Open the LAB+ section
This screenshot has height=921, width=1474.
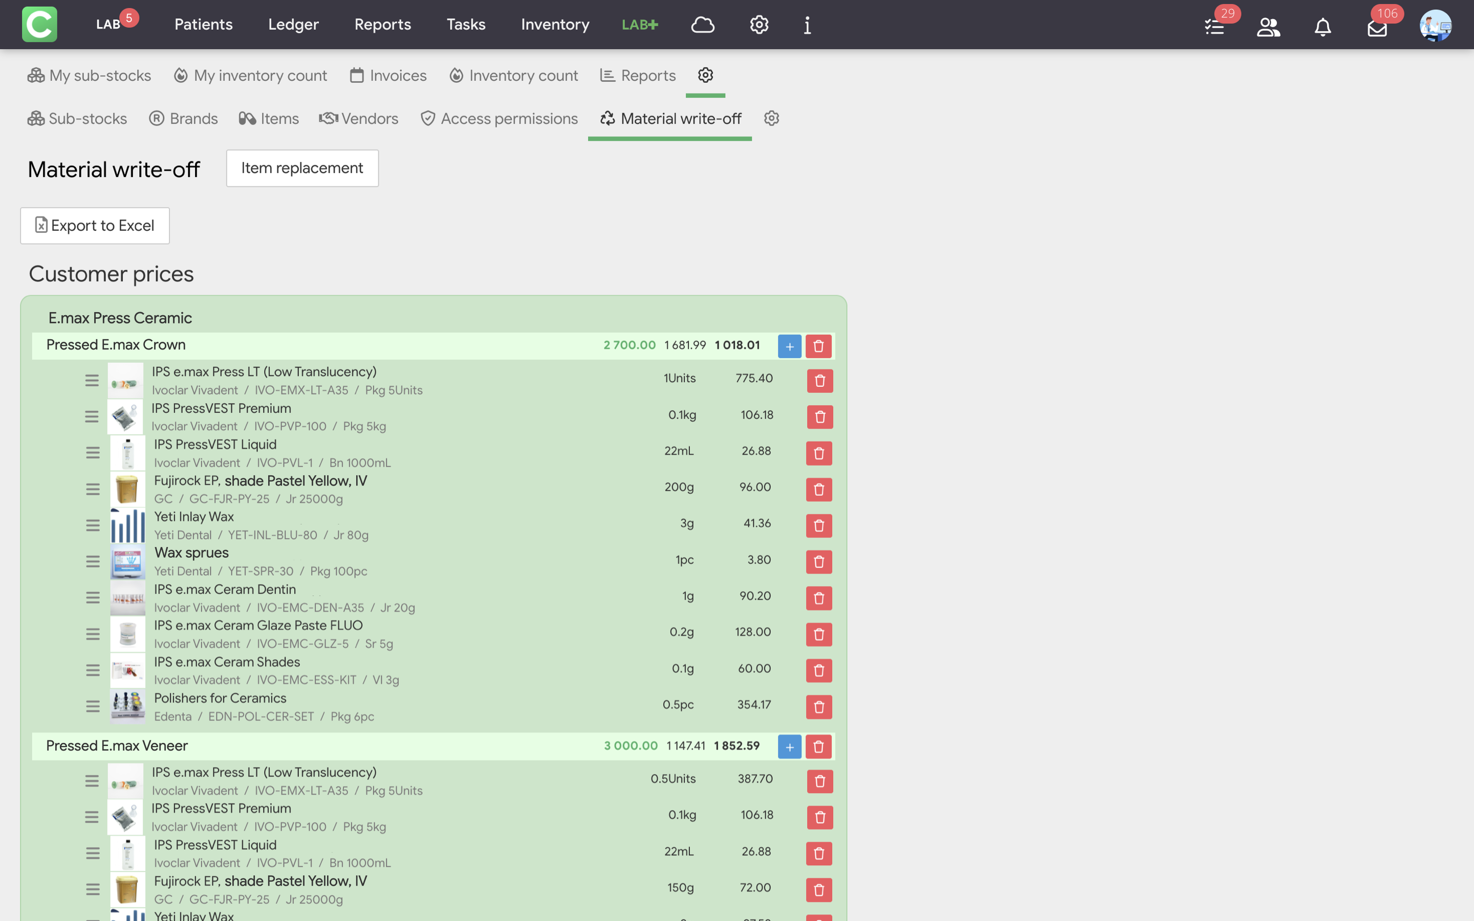click(x=640, y=25)
